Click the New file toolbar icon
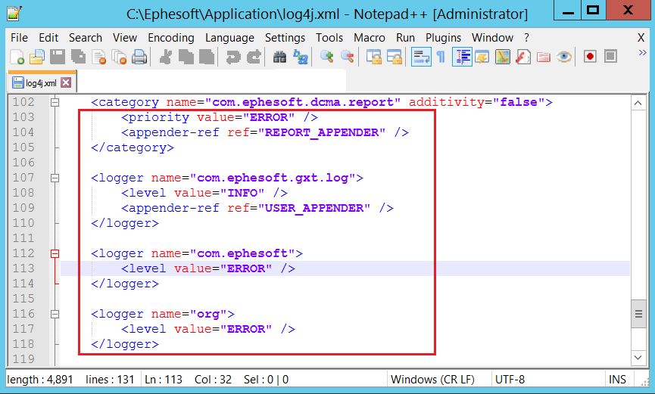 tap(17, 57)
